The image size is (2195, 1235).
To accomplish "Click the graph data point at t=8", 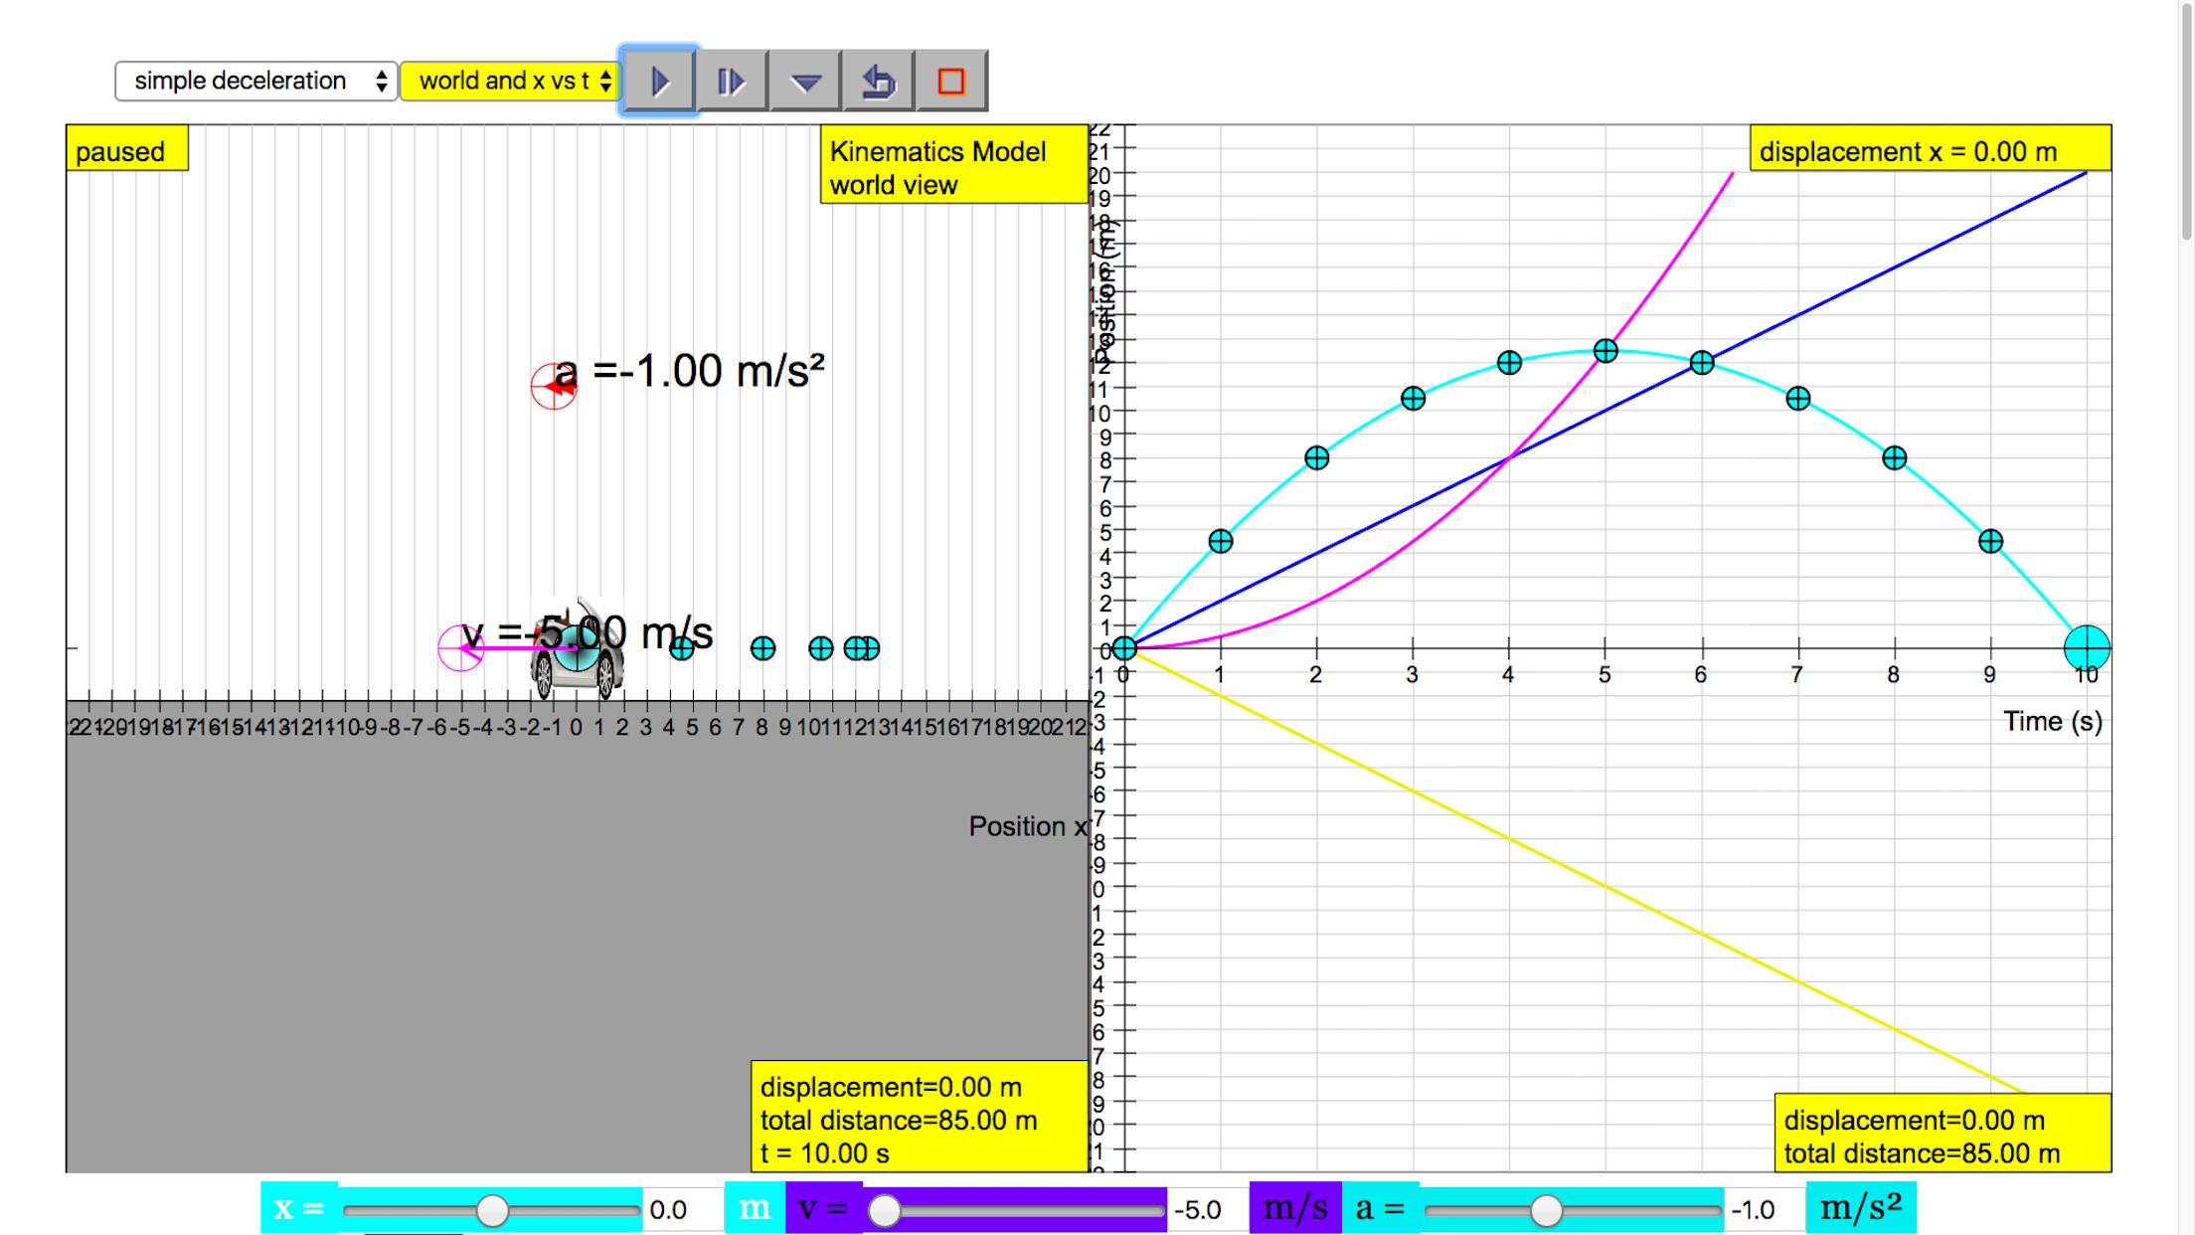I will 1895,458.
